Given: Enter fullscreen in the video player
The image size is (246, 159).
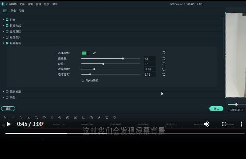Looking at the screenshot, I should [x=224, y=124].
